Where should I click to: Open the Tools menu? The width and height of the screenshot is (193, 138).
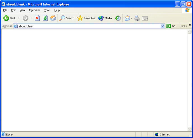[x=47, y=10]
